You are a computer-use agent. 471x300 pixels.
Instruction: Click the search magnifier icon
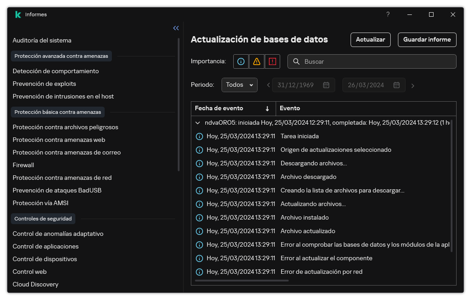tap(296, 61)
